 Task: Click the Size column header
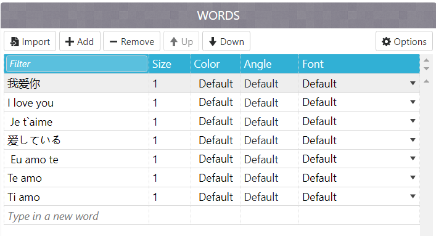pos(170,64)
